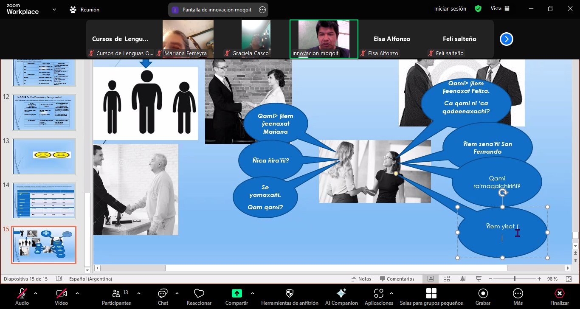Start recording with the Grabar button
This screenshot has width=580, height=309.
click(483, 294)
